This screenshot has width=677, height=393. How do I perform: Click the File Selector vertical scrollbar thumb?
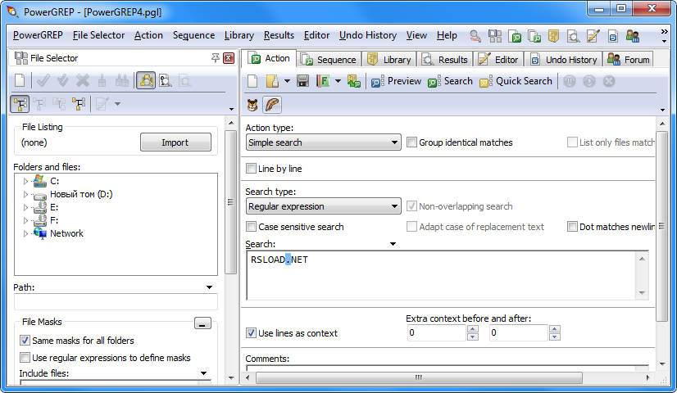click(x=231, y=202)
